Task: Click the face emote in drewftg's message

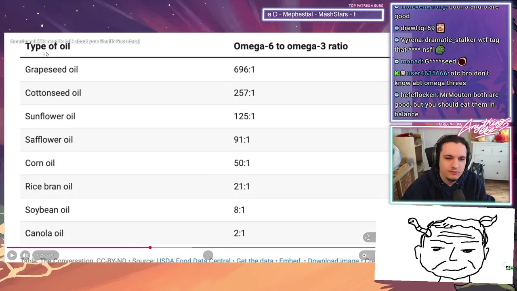Action: pyautogui.click(x=440, y=28)
